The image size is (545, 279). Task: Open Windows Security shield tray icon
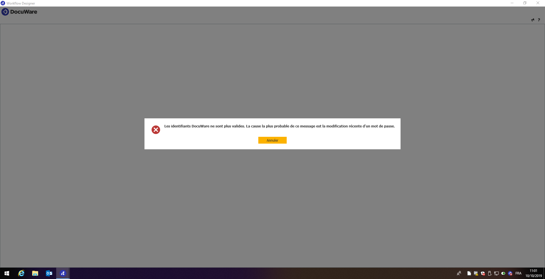[483, 273]
